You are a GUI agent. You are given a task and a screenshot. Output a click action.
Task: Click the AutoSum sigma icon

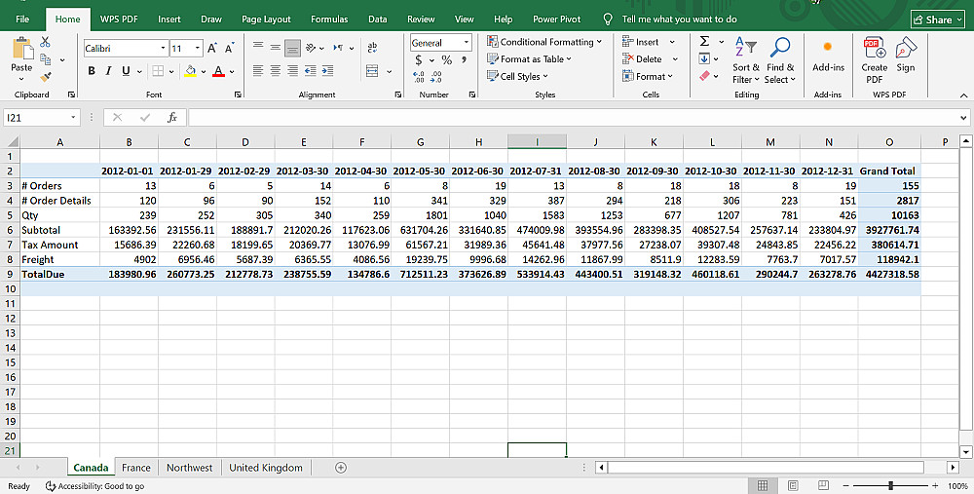click(x=704, y=42)
